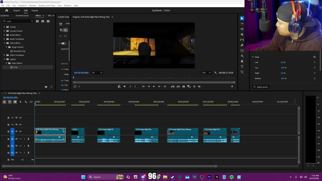Viewport: 322px width, 181px height.
Task: Create new custom bin in Effects panel
Action: pyautogui.click(x=46, y=87)
